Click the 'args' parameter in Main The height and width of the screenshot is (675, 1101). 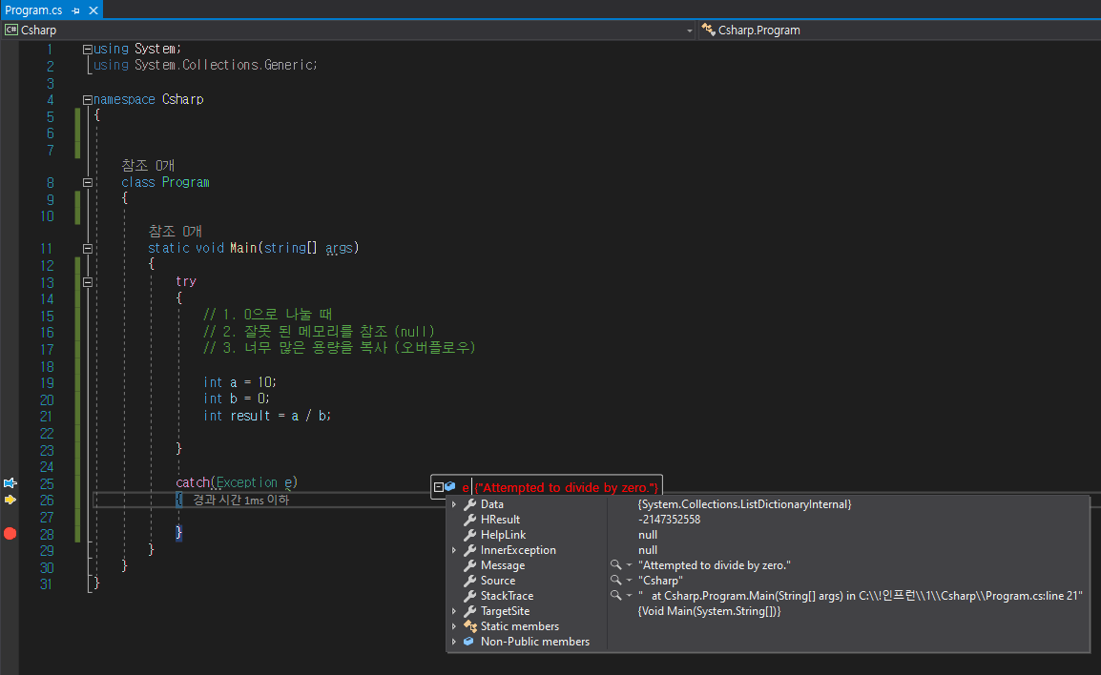(x=339, y=249)
